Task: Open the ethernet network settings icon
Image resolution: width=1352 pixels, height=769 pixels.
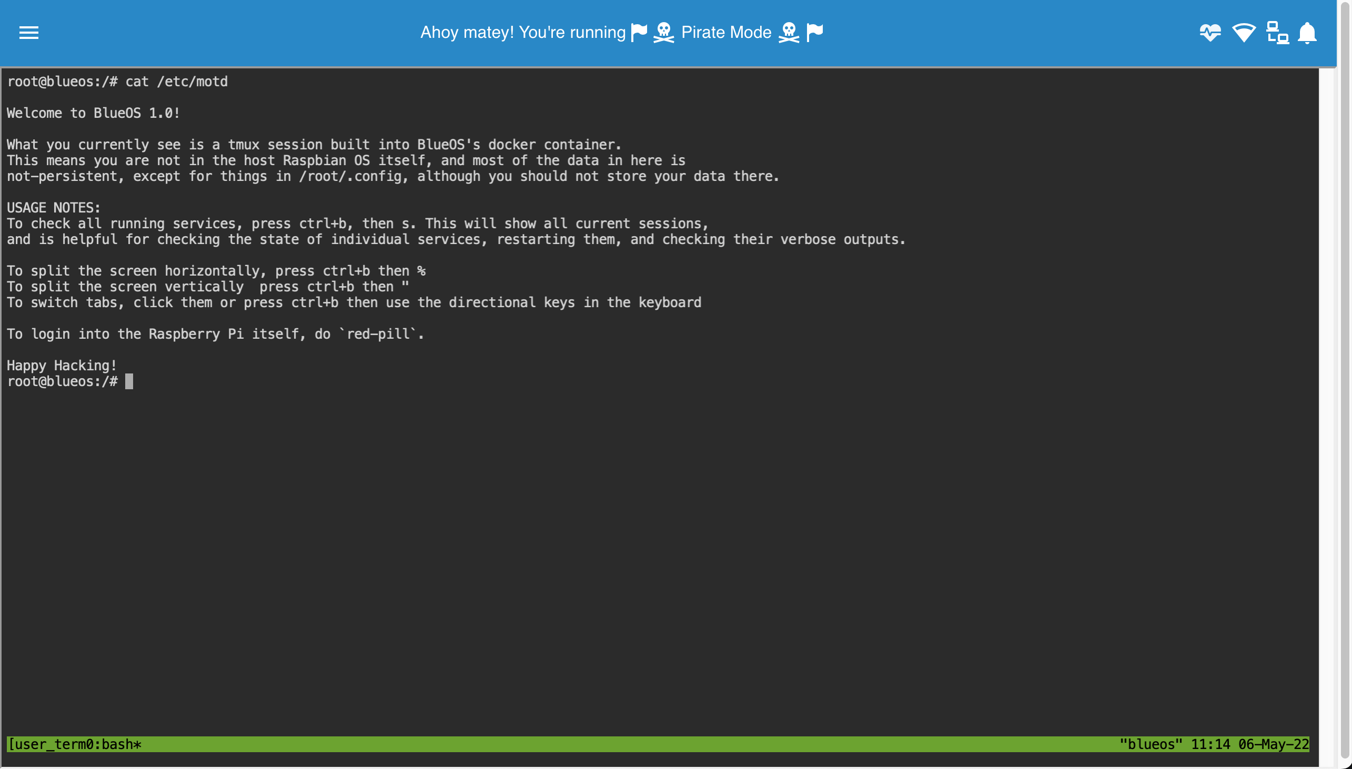Action: point(1277,33)
